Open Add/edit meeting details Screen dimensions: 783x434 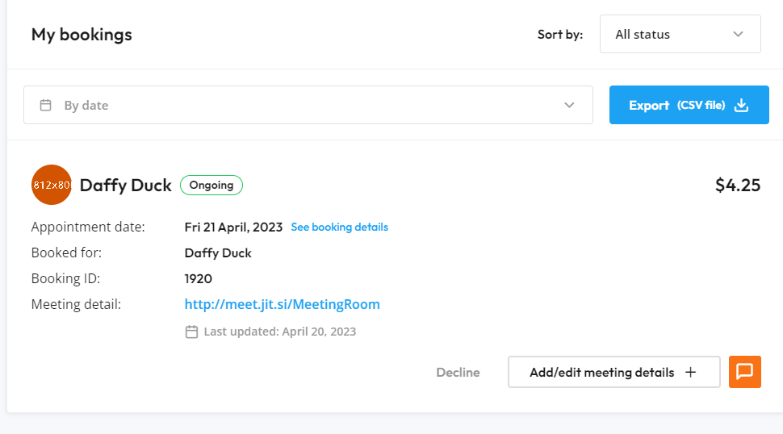coord(613,372)
